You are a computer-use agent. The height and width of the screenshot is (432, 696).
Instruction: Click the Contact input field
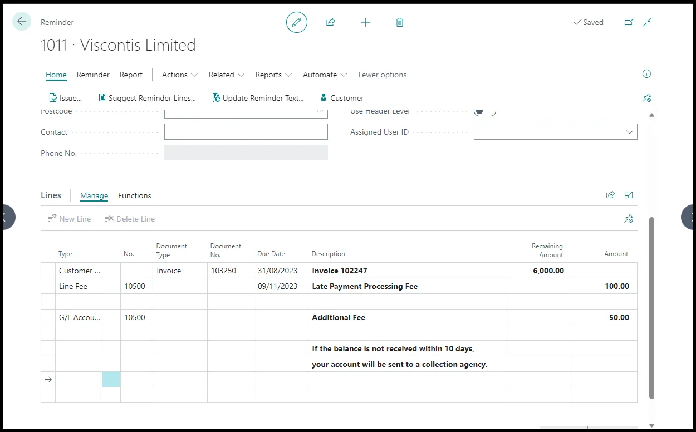coord(246,132)
